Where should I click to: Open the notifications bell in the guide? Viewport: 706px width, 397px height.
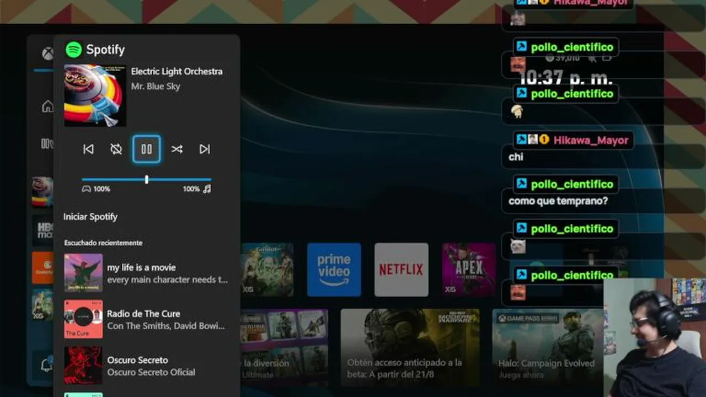click(47, 364)
